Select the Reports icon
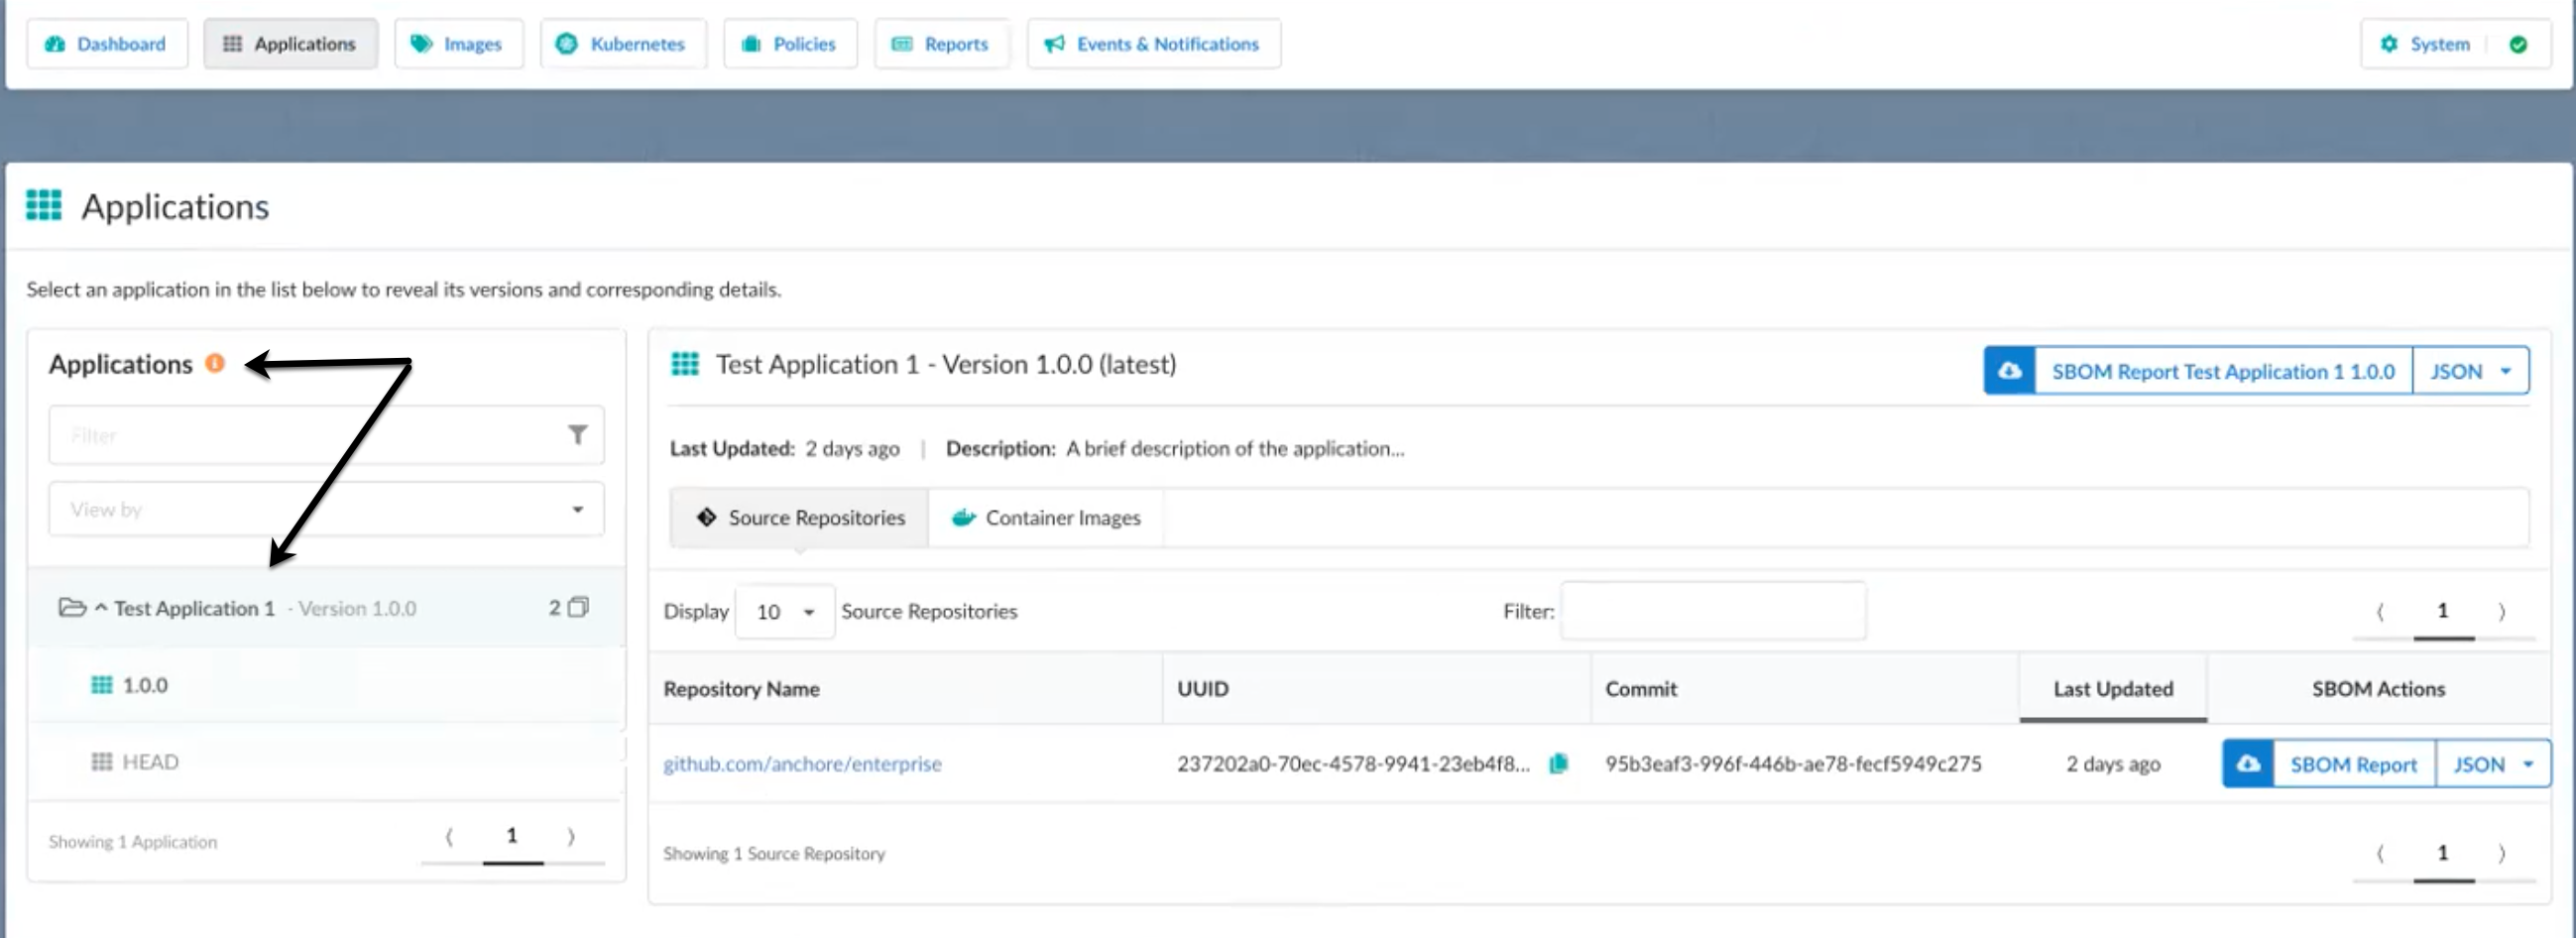Viewport: 2576px width, 938px height. coord(902,43)
